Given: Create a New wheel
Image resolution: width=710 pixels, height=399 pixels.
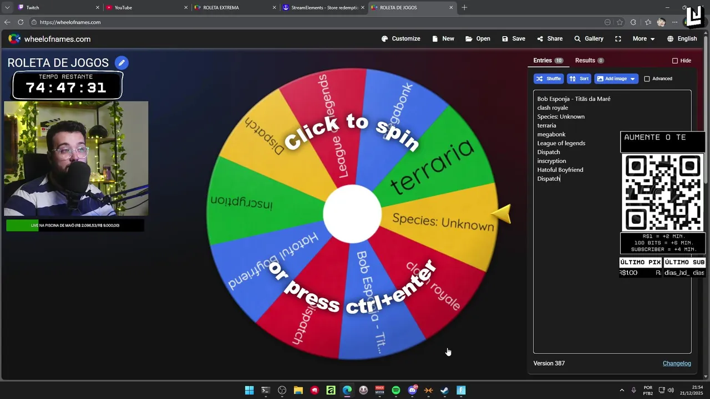Looking at the screenshot, I should click(443, 39).
